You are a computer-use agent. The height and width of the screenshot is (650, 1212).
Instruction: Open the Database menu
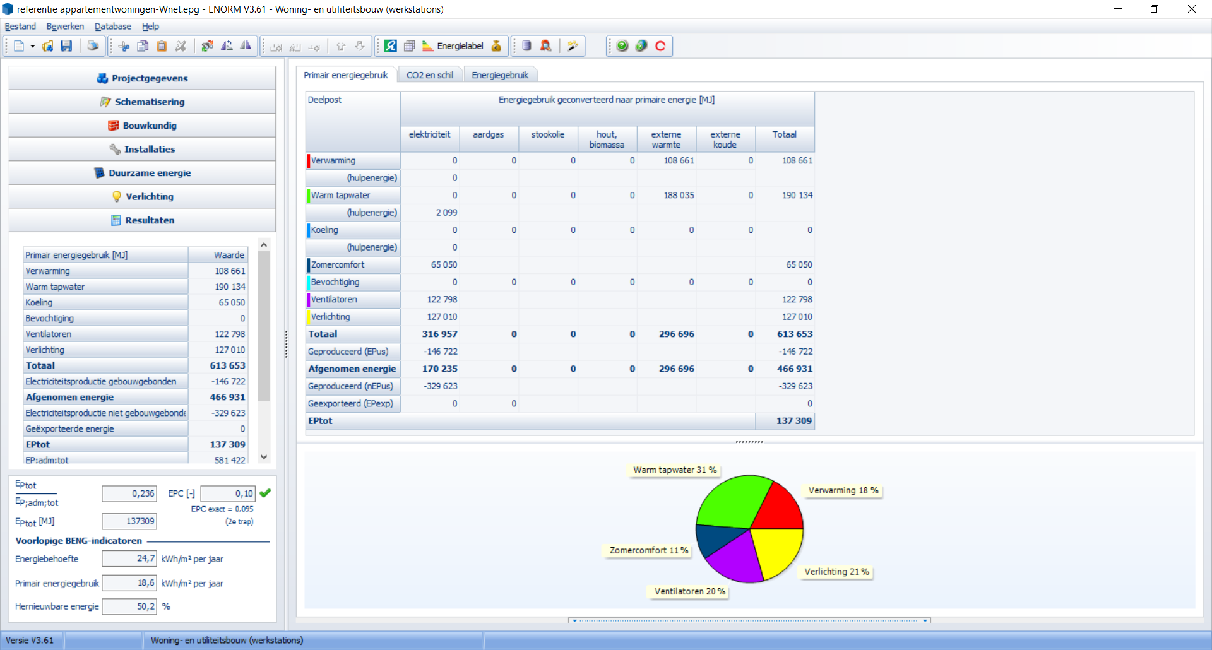point(112,27)
